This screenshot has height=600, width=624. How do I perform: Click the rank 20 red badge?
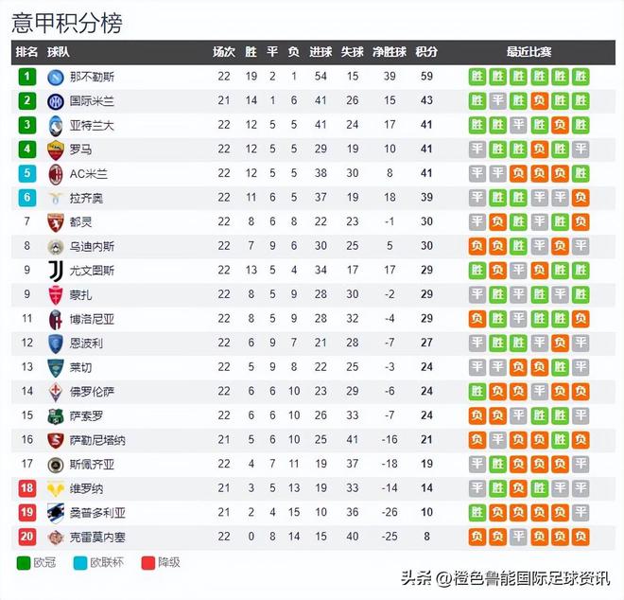(27, 538)
